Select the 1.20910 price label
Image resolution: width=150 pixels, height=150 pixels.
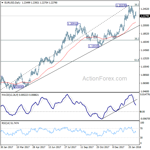point(72,24)
